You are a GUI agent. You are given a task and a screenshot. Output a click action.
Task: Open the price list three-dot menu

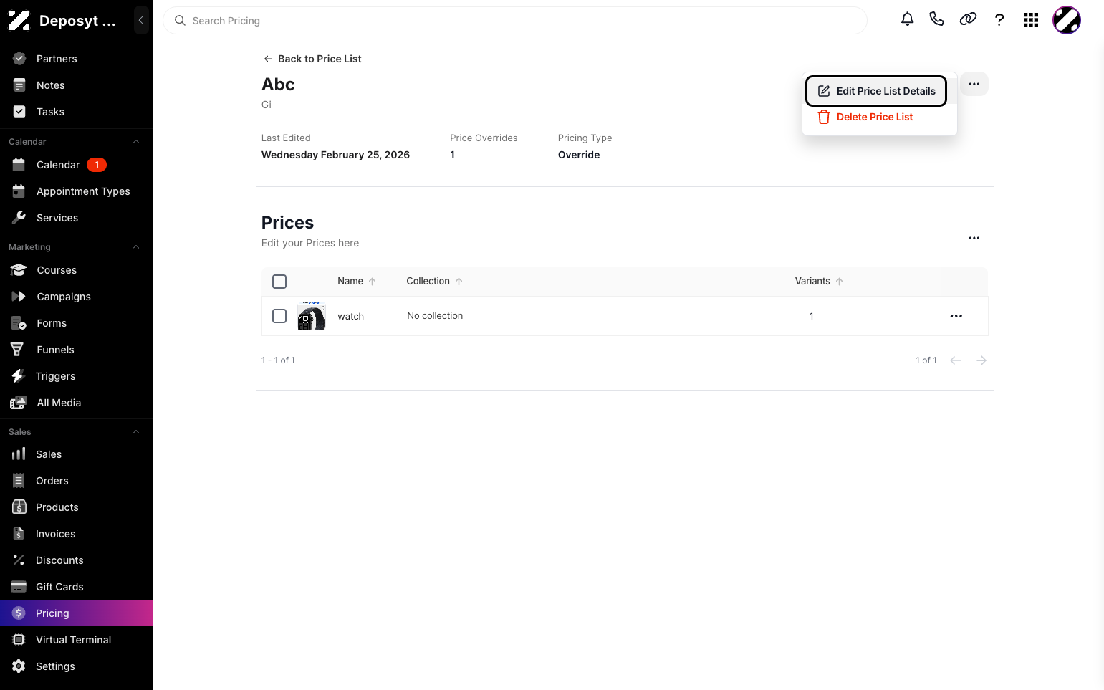point(974,84)
